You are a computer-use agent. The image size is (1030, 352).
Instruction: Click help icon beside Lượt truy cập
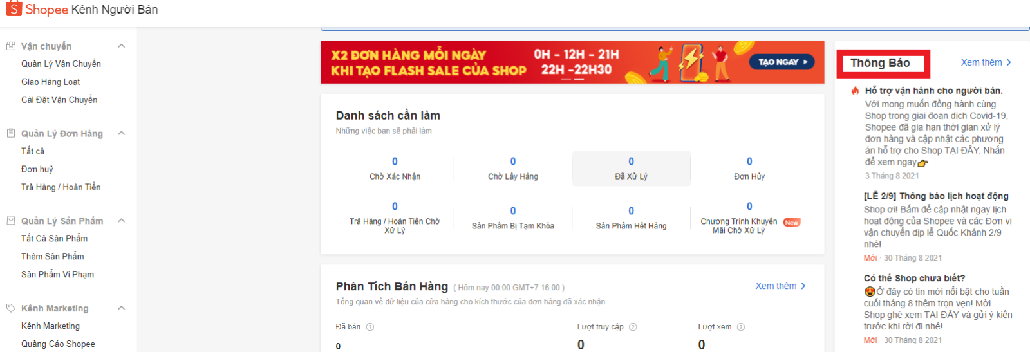pos(633,327)
